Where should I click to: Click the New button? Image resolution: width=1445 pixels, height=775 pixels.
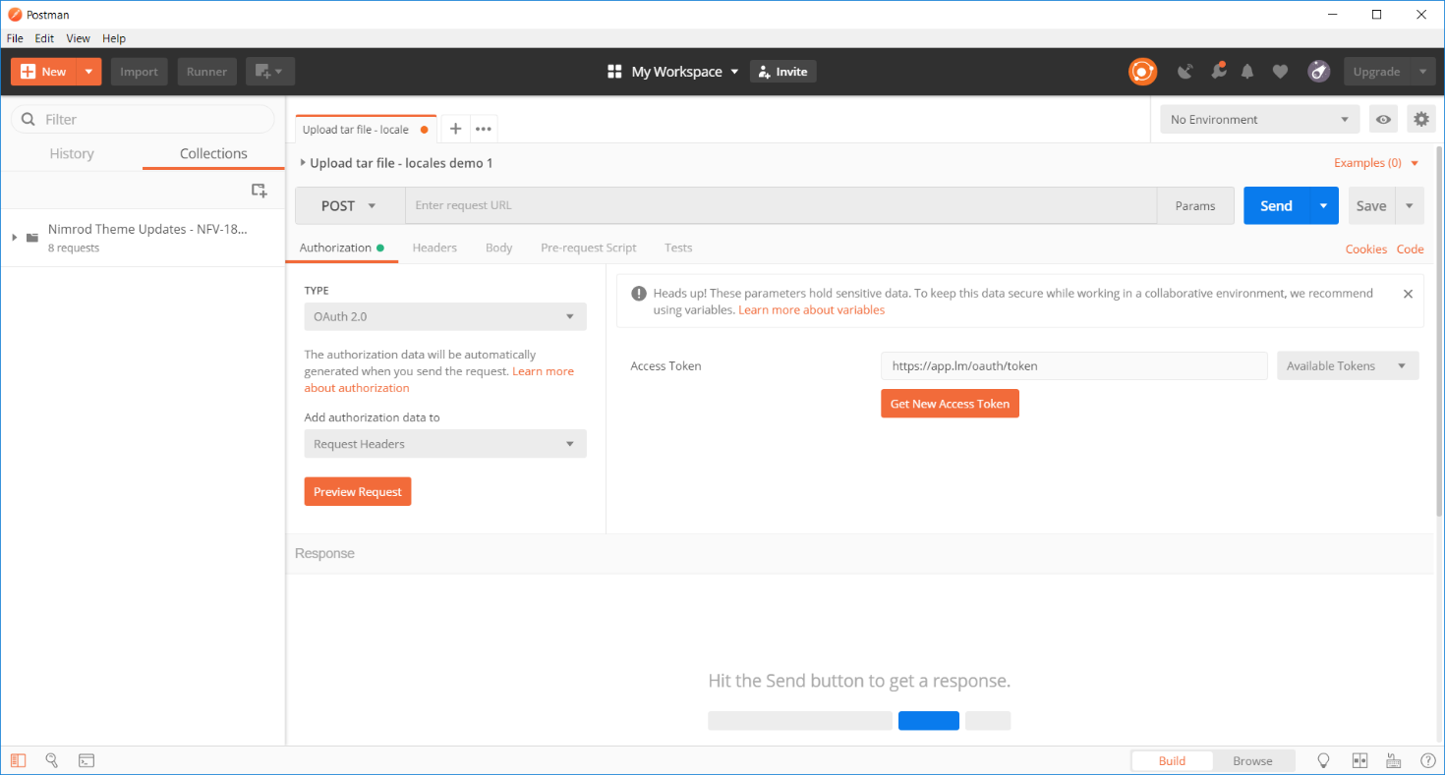point(44,72)
